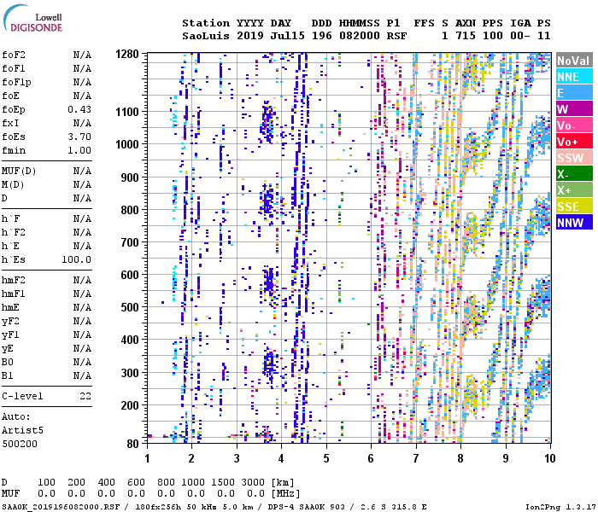The height and width of the screenshot is (512, 598).
Task: Click the hmF1 parameter label
Action: 14,294
